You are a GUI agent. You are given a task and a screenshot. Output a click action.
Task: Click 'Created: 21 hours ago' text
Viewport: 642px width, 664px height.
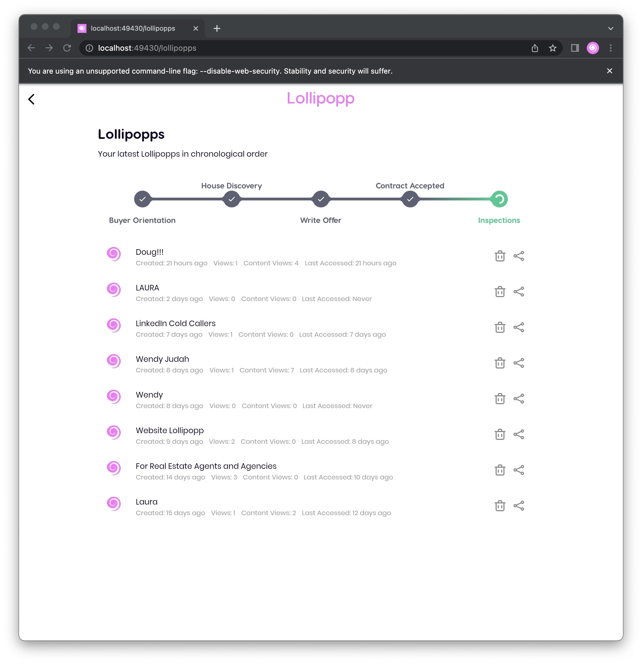[172, 263]
